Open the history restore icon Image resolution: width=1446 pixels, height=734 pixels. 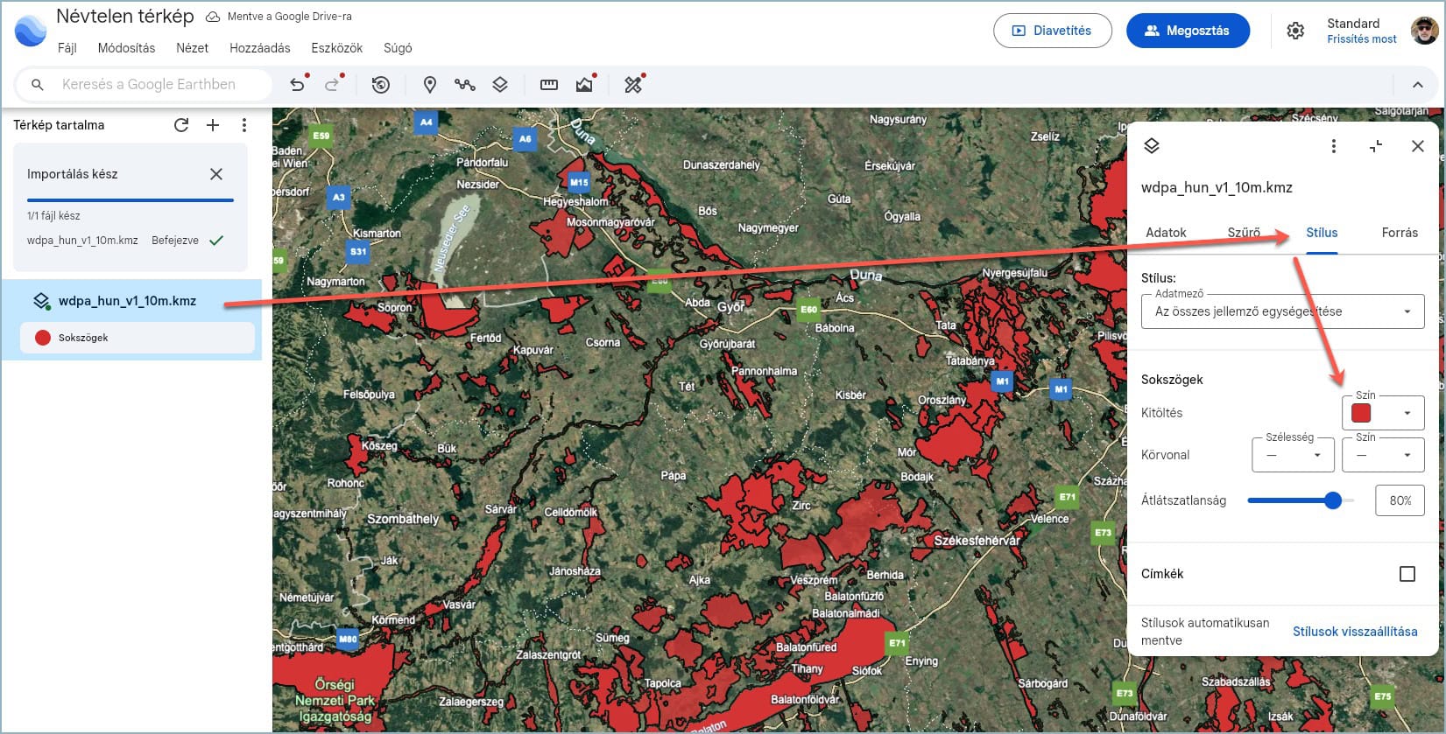381,85
